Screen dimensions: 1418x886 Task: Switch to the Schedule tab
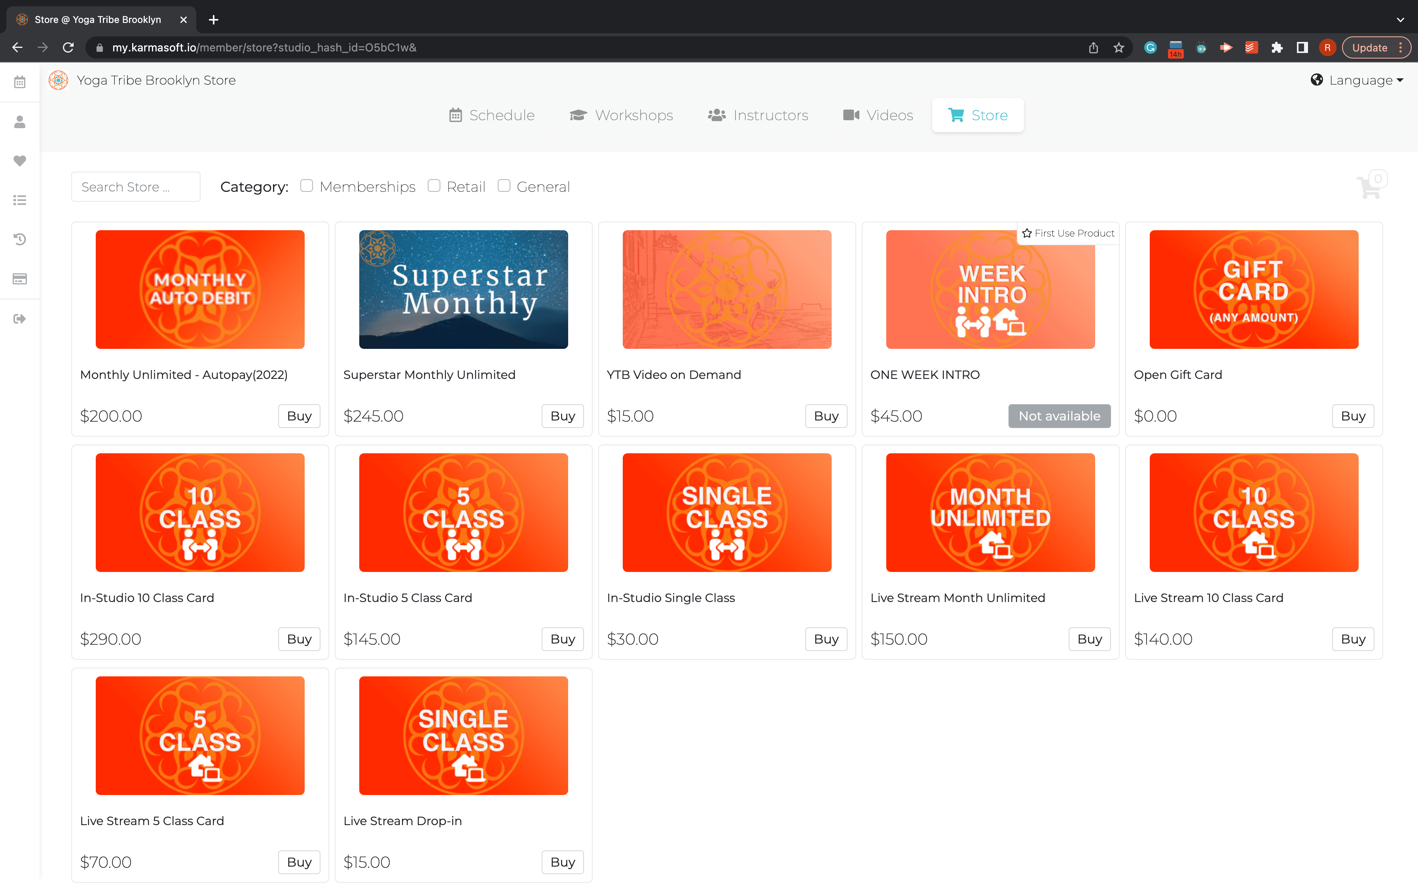[x=492, y=115]
